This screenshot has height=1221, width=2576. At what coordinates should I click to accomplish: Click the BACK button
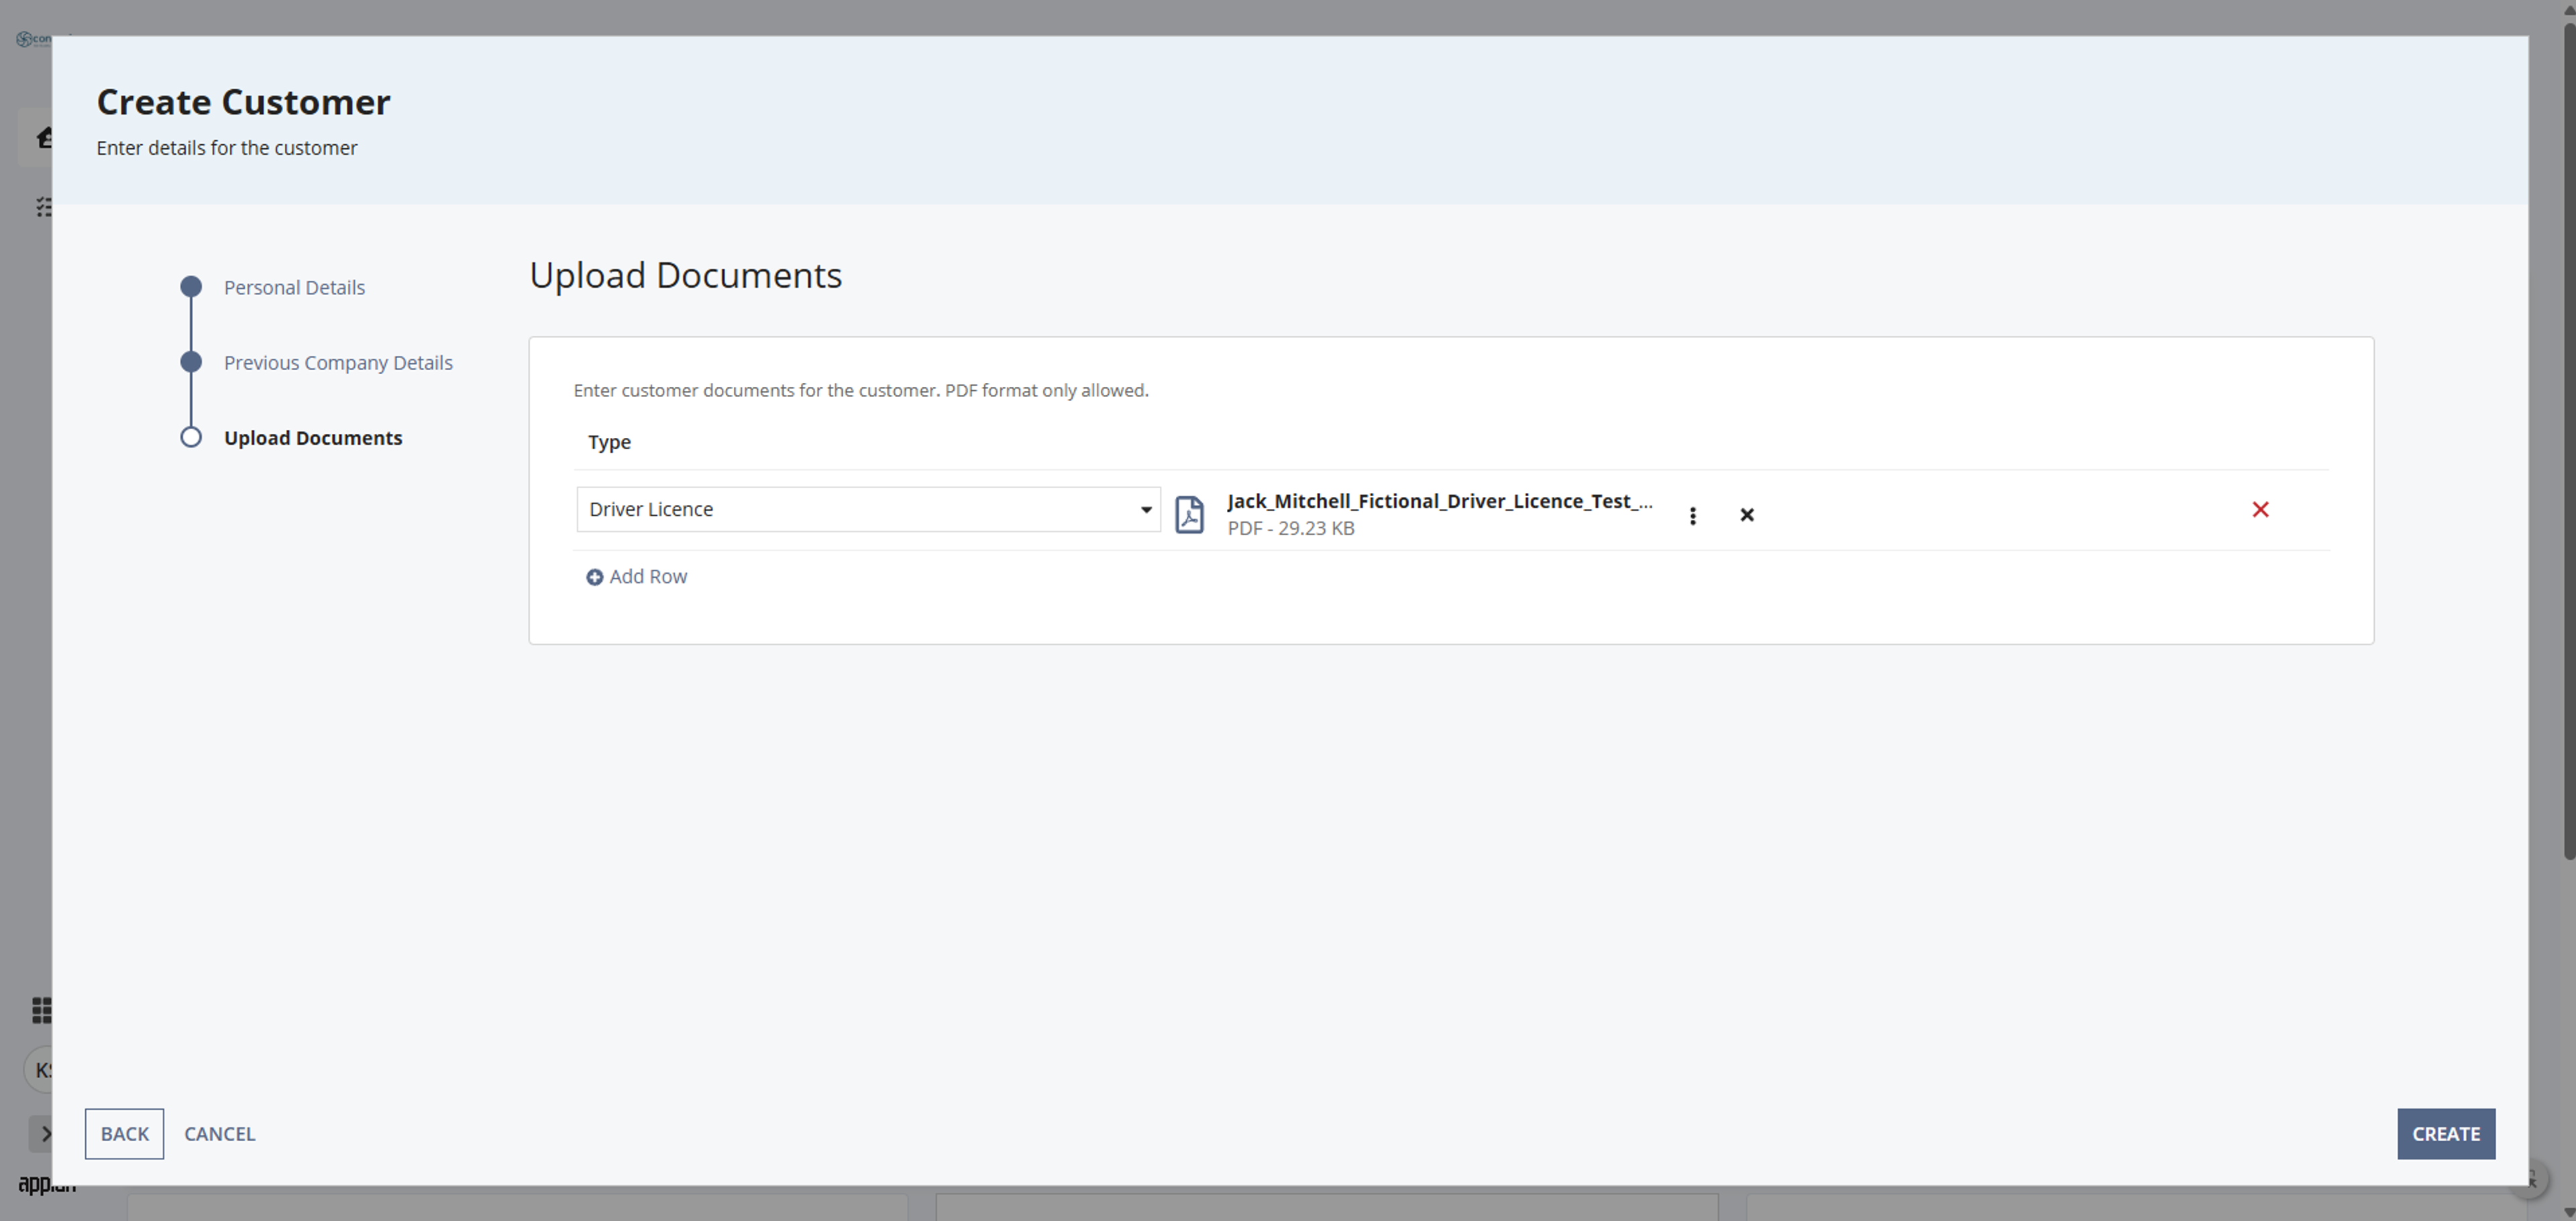(x=124, y=1134)
